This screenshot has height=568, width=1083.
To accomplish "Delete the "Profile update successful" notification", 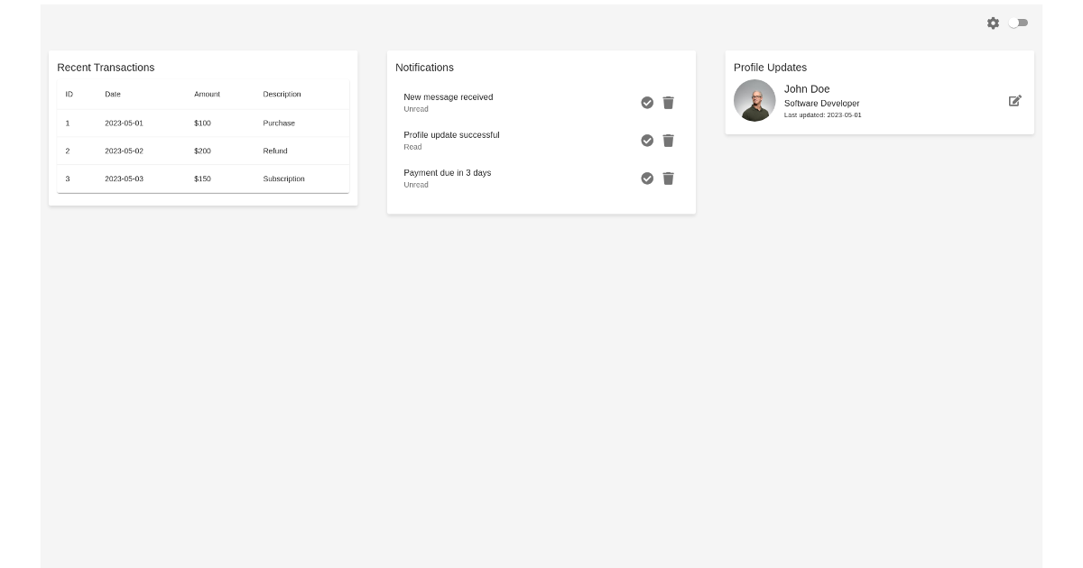I will pos(668,141).
